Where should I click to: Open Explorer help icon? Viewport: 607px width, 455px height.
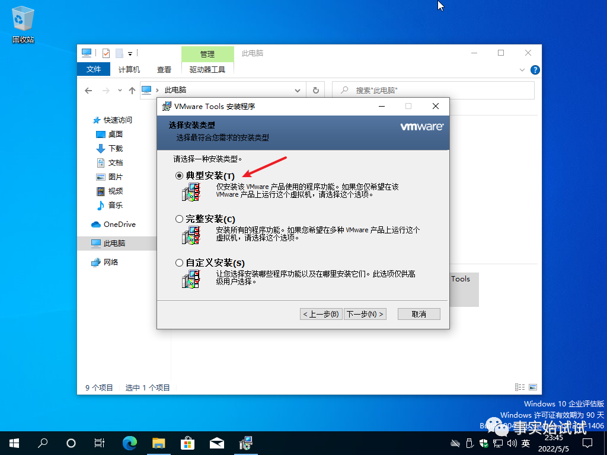click(x=535, y=70)
